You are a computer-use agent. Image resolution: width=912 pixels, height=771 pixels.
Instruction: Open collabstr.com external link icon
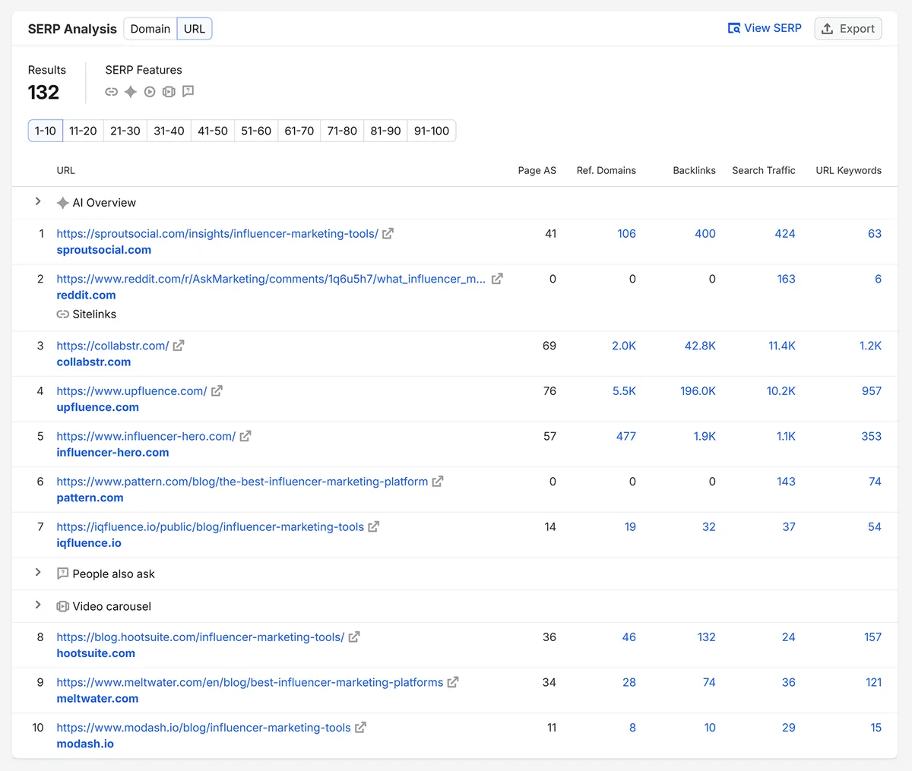point(179,346)
